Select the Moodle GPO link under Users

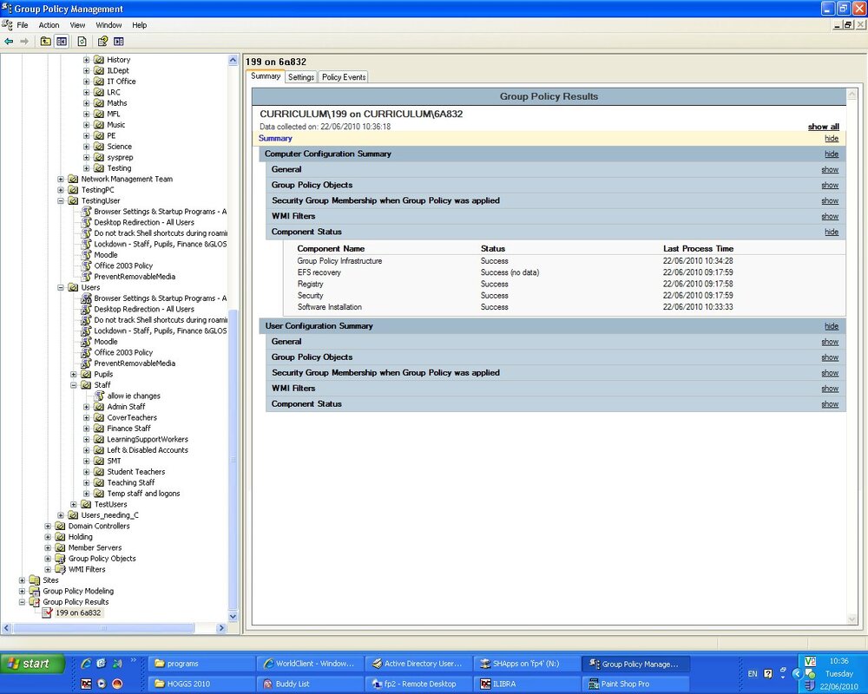(x=105, y=342)
